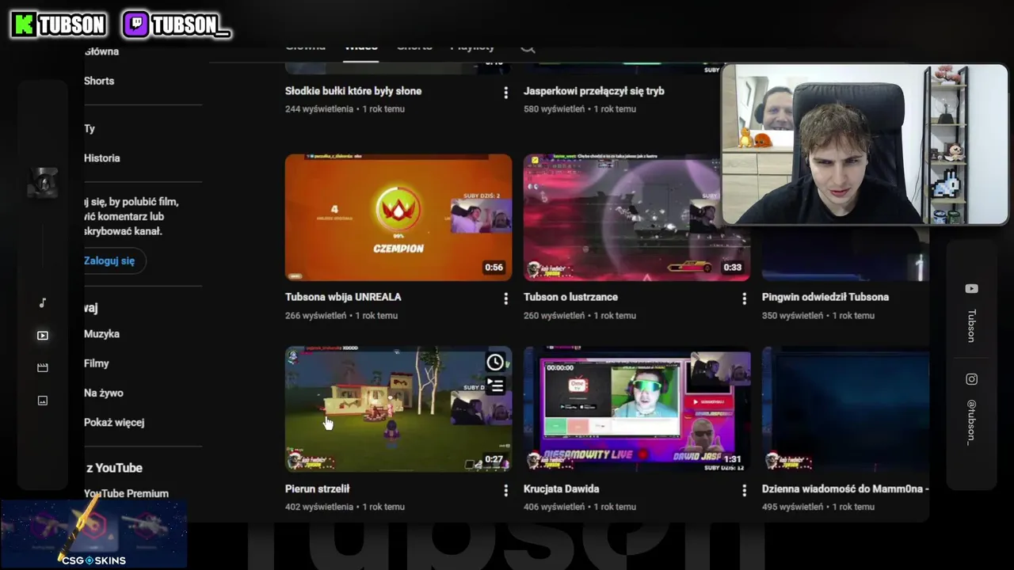The width and height of the screenshot is (1014, 570).
Task: Open kebab menu for Tubson o lustrzance
Action: coord(744,298)
